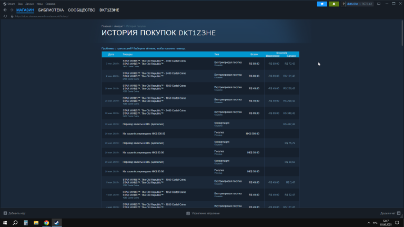This screenshot has width=404, height=227.
Task: Reload the page with the refresh icon
Action: 5,16
